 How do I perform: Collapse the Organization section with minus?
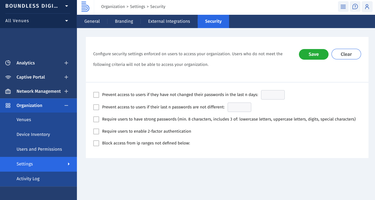coord(66,105)
